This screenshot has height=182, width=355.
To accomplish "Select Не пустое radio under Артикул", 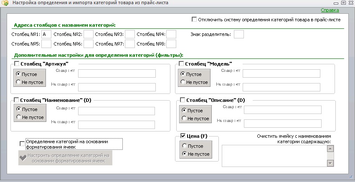I will pos(18,82).
